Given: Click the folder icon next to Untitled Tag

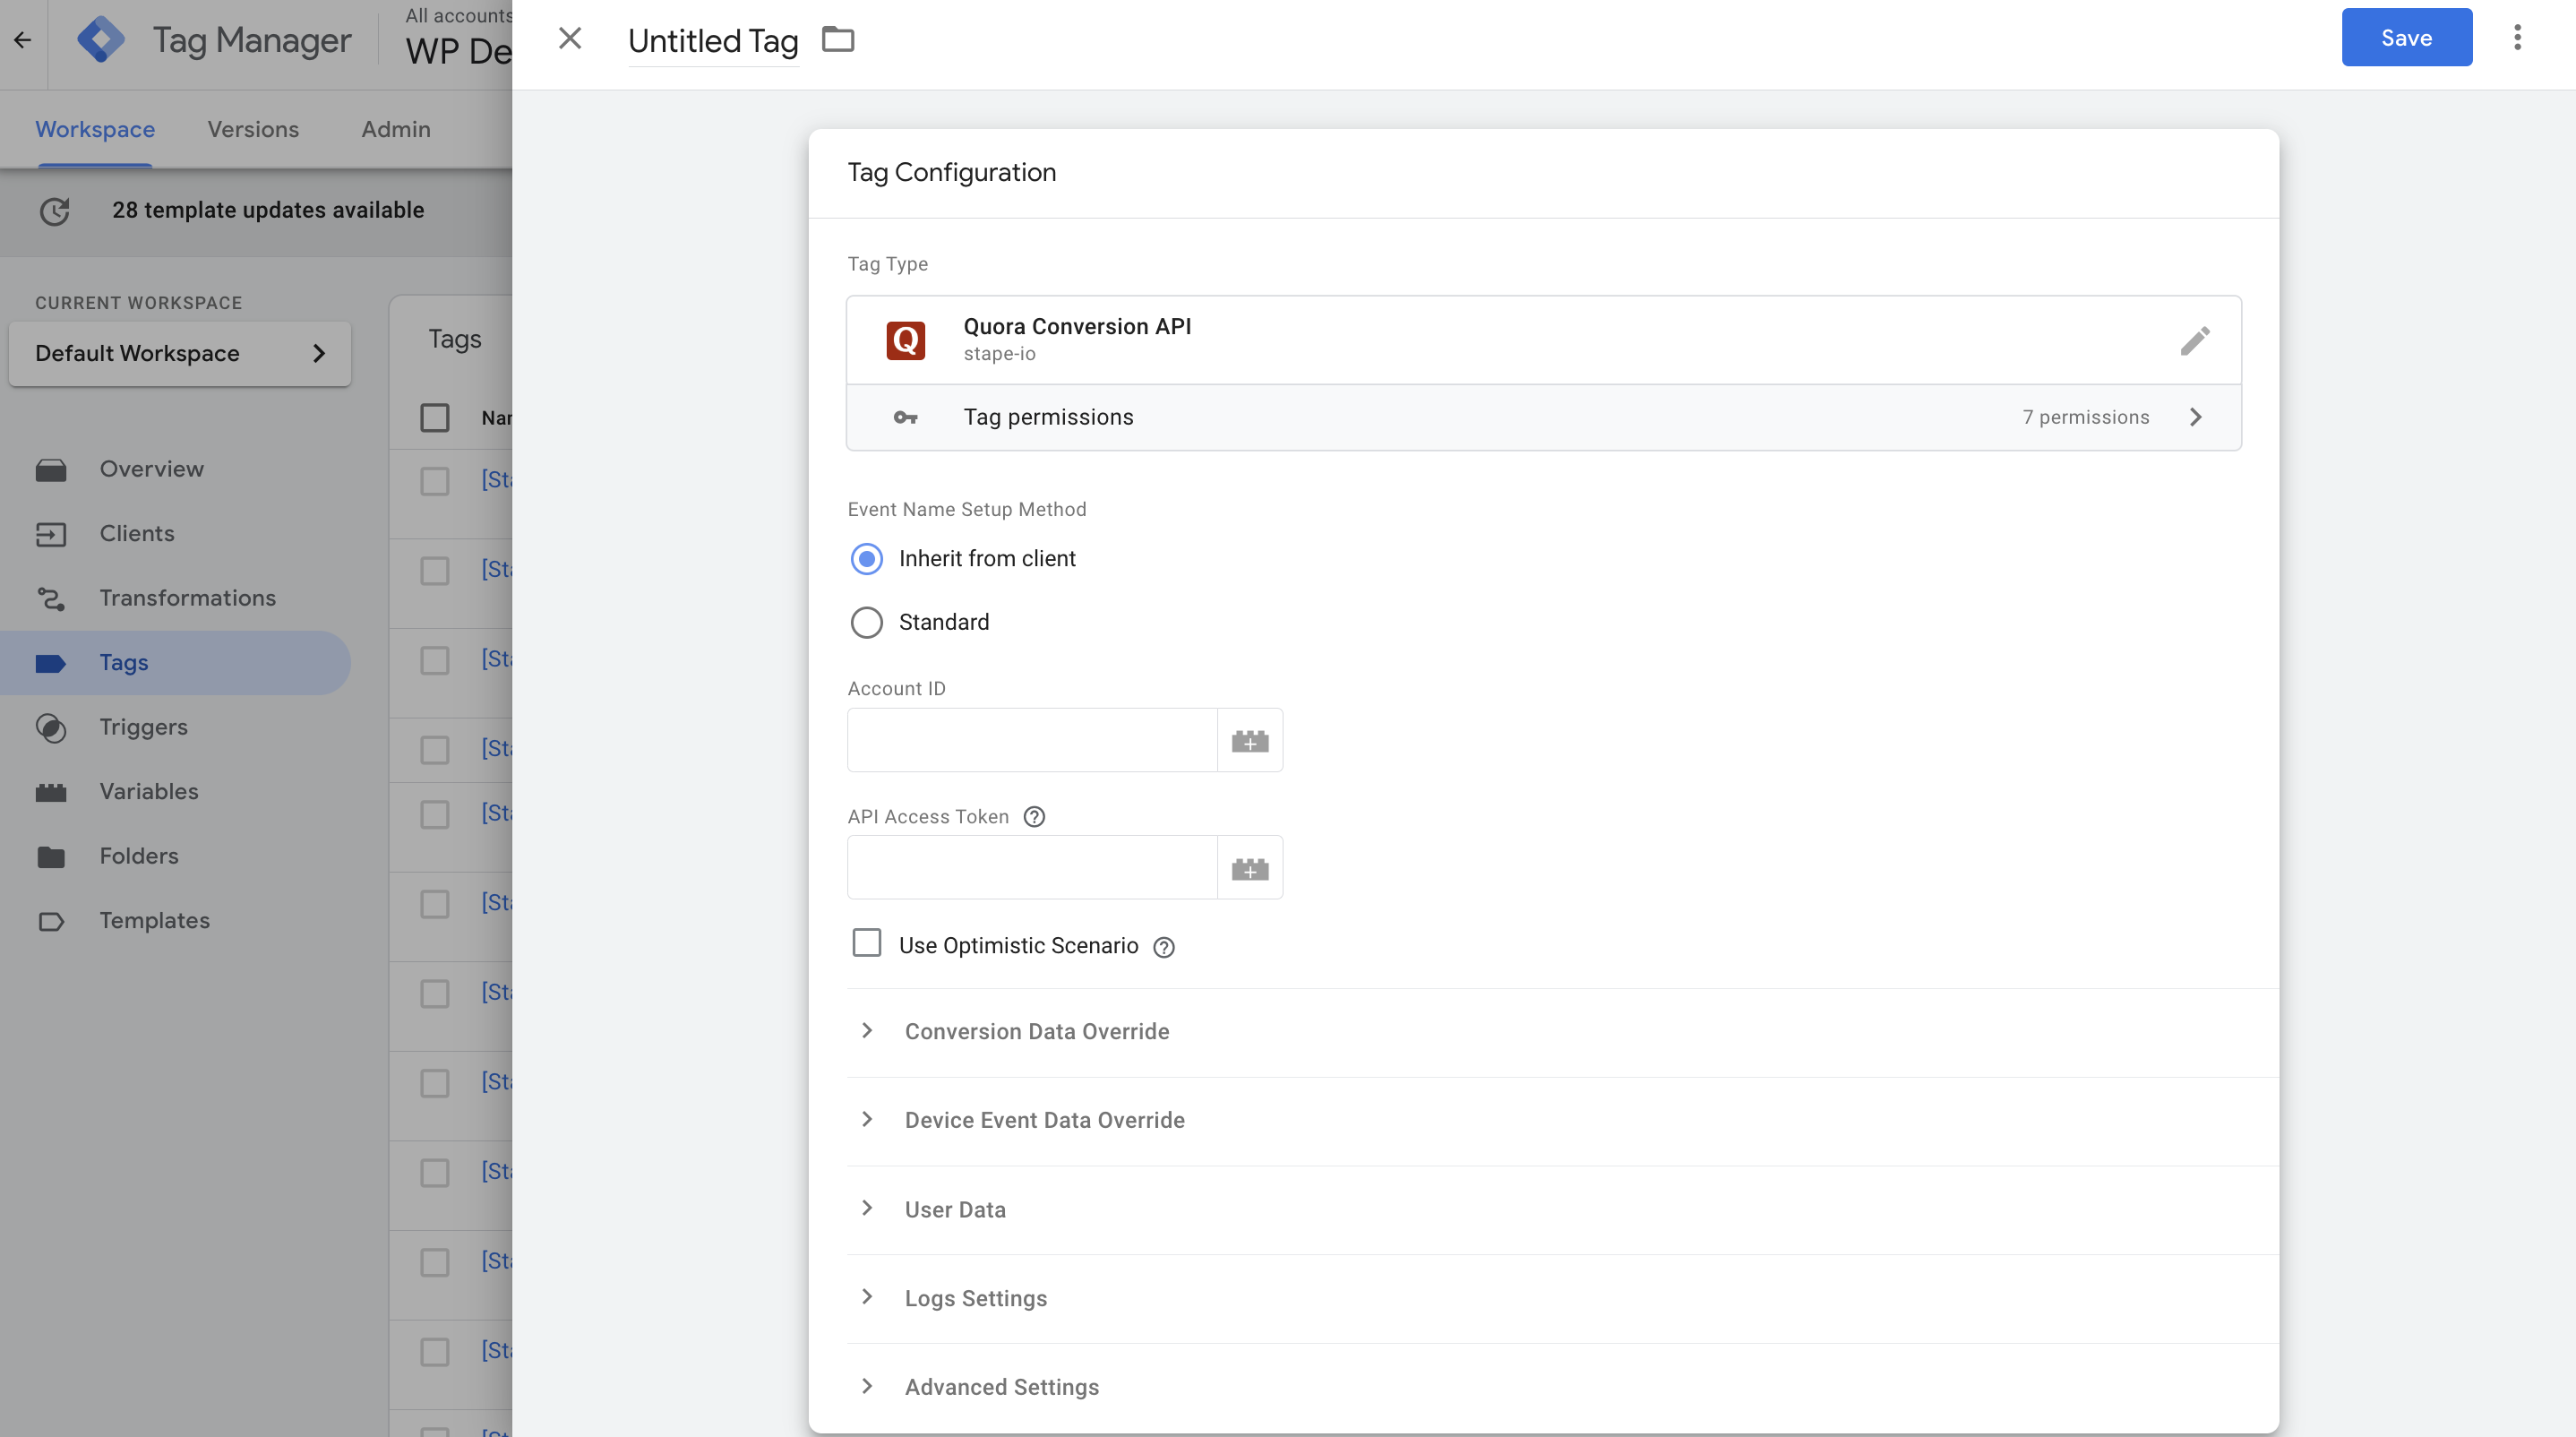Looking at the screenshot, I should (838, 40).
